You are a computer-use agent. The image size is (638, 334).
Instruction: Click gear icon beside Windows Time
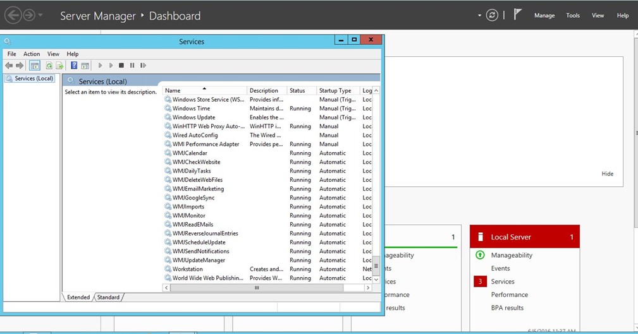168,108
